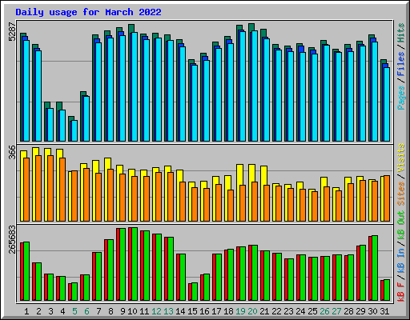Click day label 8 on x-axis
The width and height of the screenshot is (410, 320).
pyautogui.click(x=111, y=311)
